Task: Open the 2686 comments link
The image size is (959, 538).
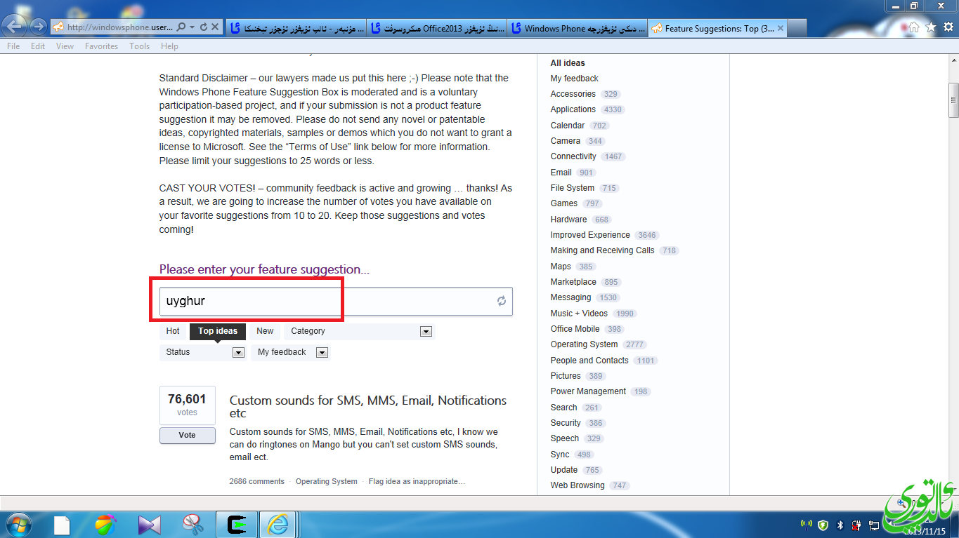Action: pyautogui.click(x=256, y=482)
